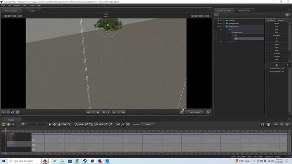Toggle the second graph curve display icon
This screenshot has height=164, width=292.
pos(123,124)
